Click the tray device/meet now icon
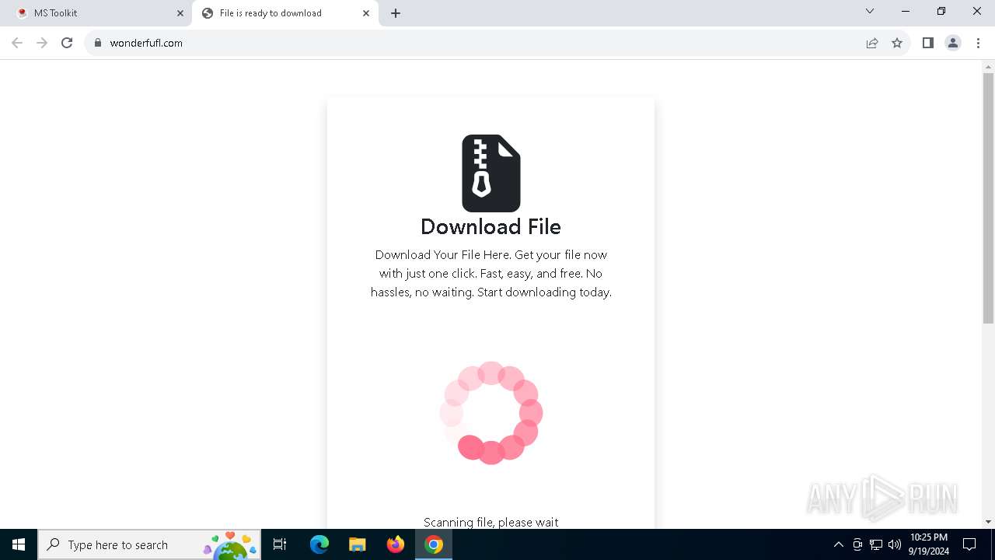The image size is (995, 560). click(857, 544)
